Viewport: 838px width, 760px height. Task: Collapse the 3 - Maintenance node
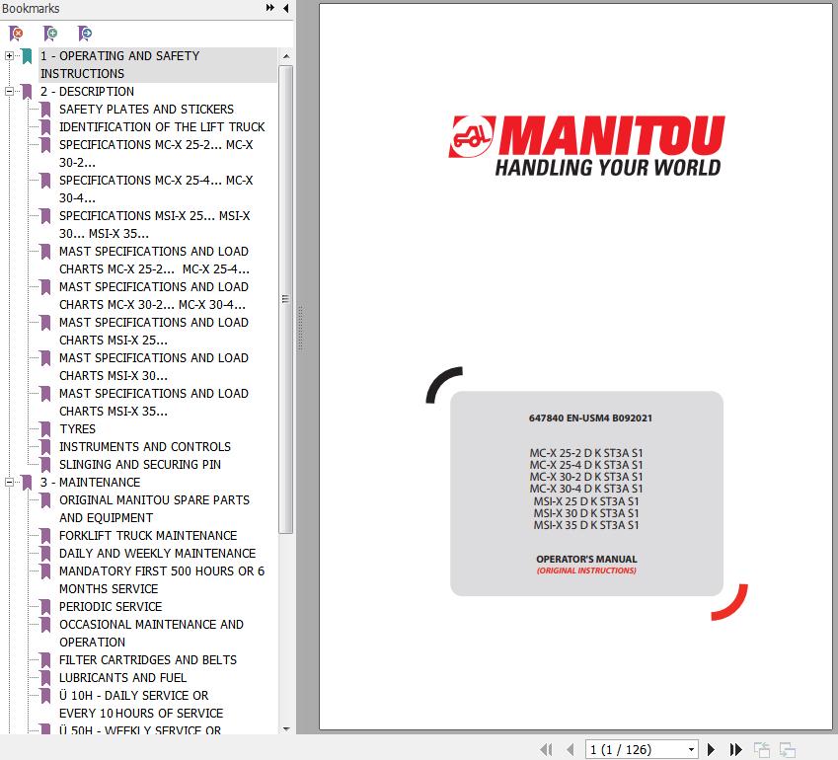click(9, 482)
